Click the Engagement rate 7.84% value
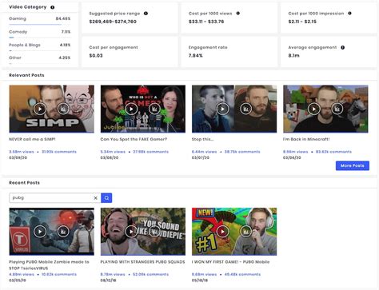This screenshot has width=379, height=290. (196, 56)
